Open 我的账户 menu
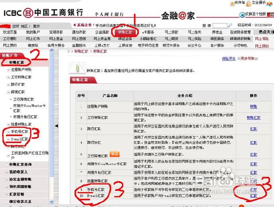 33,32
